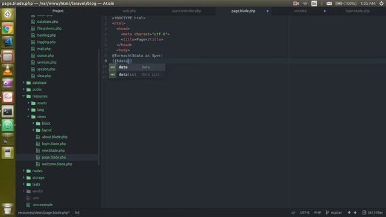Open Visual Studio Code from the dock
Image resolution: width=386 pixels, height=217 pixels.
(8, 42)
